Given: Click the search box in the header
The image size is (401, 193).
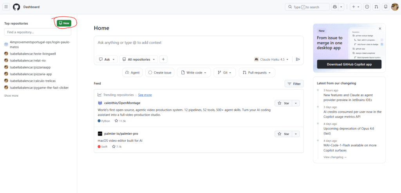Looking at the screenshot, I should point(307,7).
